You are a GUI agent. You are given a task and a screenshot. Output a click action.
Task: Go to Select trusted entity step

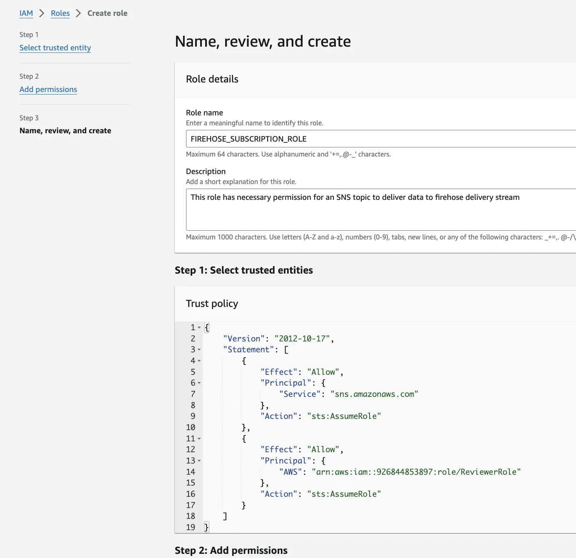click(55, 48)
